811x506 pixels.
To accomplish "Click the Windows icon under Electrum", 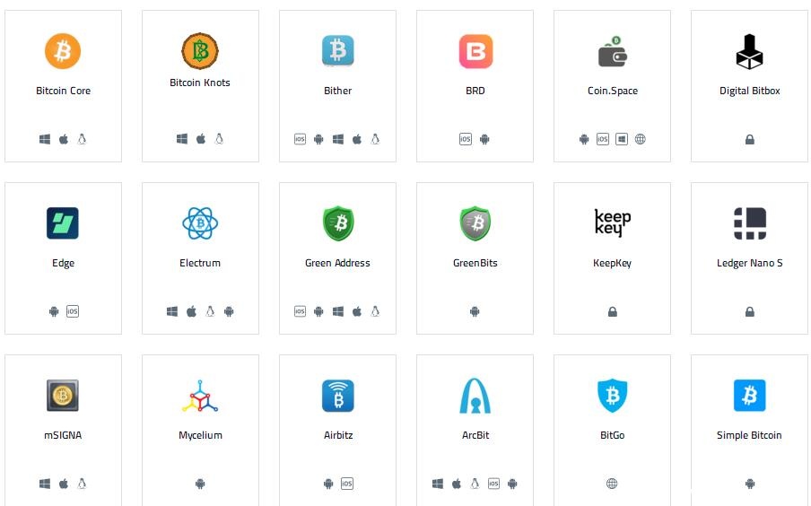I will click(172, 311).
